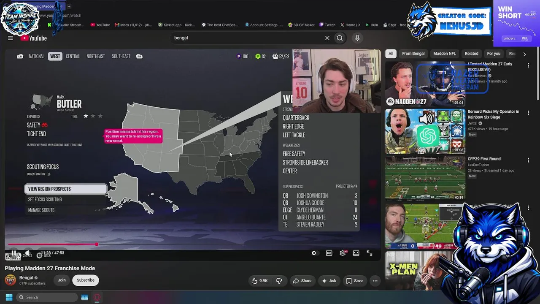Screen dimensions: 540x304
Task: Open the player settings gear
Action: 343,253
